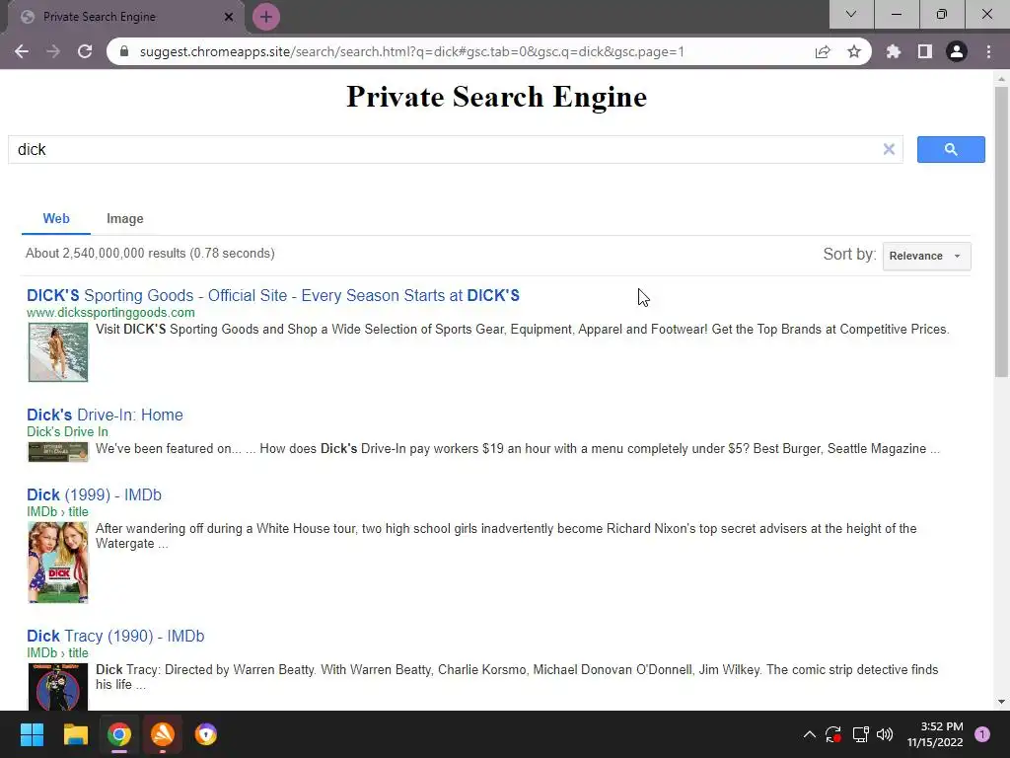1010x758 pixels.
Task: Open the Sort by Relevance dropdown
Action: coord(926,256)
